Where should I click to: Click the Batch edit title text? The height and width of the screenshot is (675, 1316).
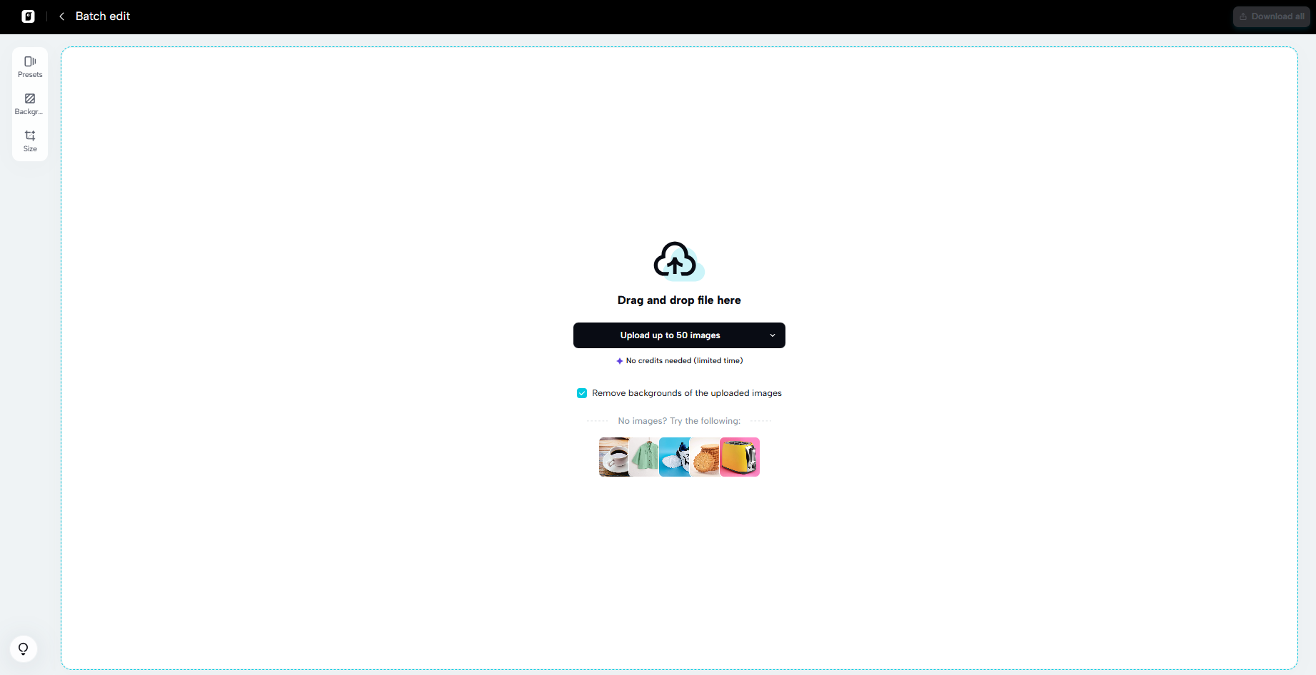coord(103,16)
